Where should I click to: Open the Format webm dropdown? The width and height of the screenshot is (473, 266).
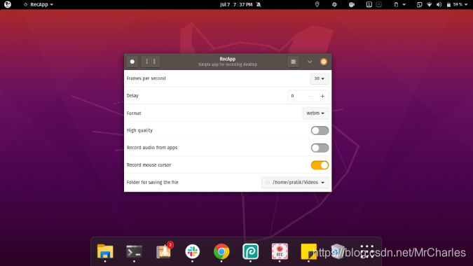pyautogui.click(x=315, y=113)
